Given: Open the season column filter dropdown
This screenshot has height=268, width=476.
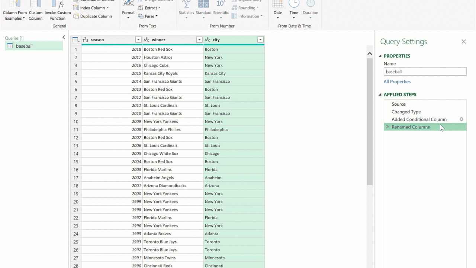Looking at the screenshot, I should coord(138,40).
